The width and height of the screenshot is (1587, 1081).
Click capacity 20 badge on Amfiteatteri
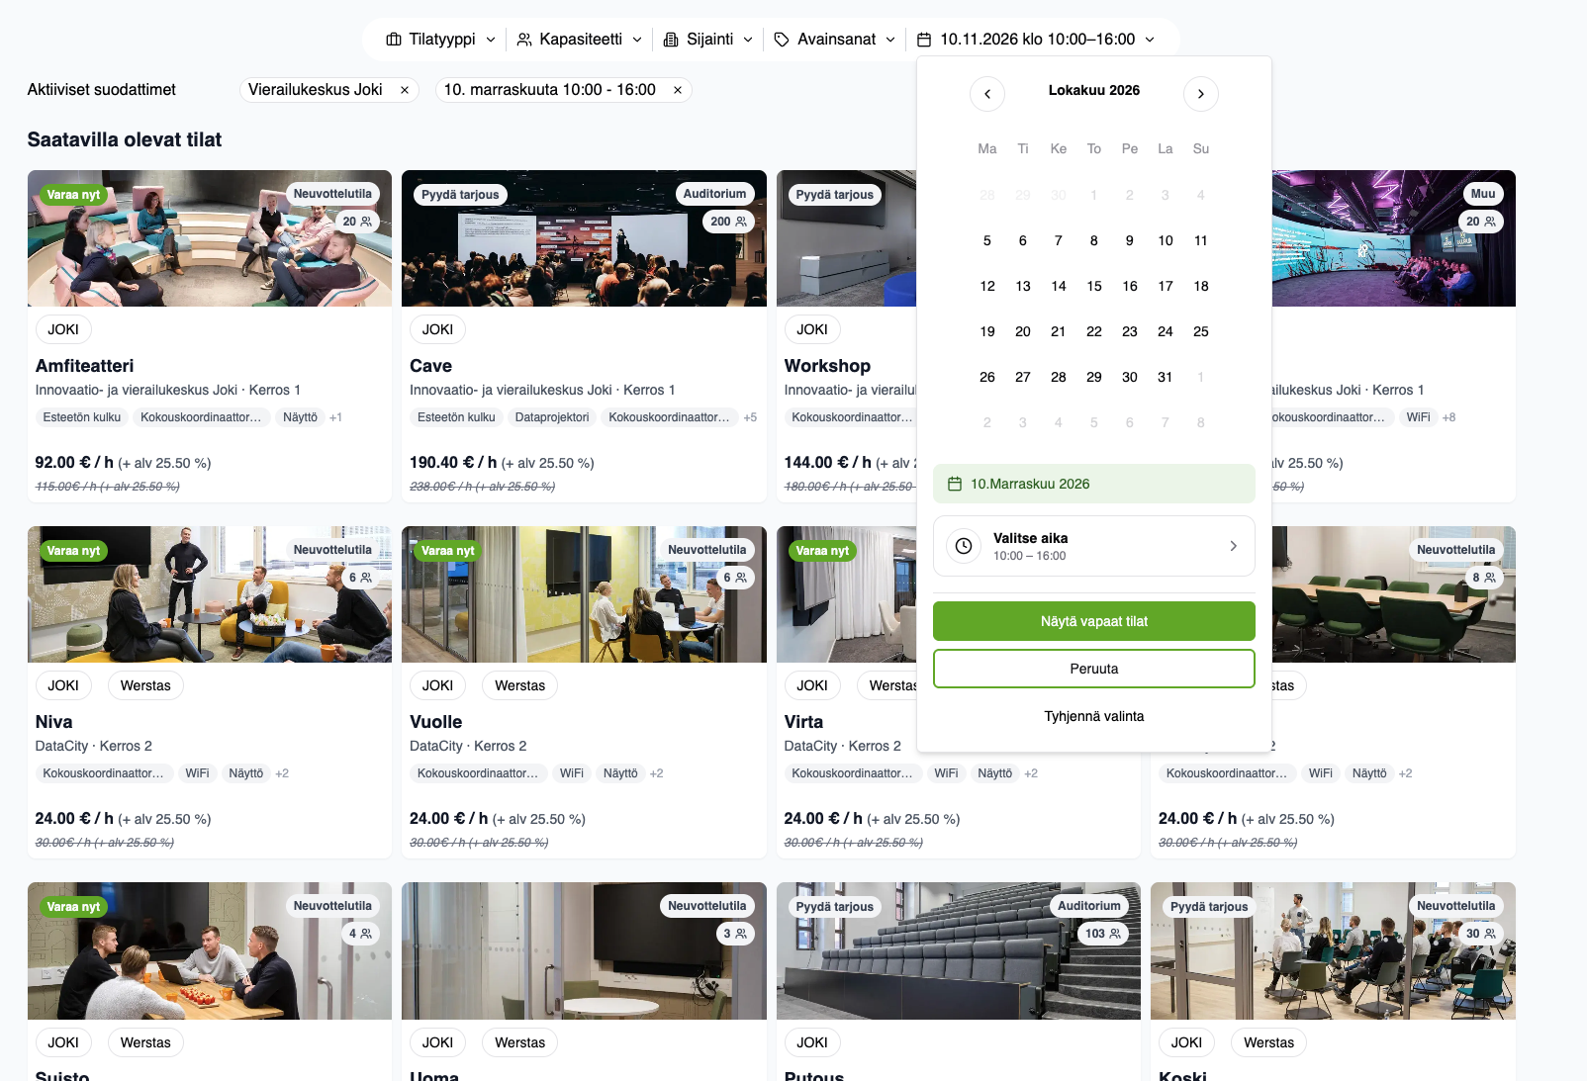click(x=357, y=222)
